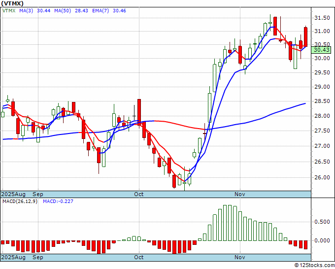This screenshot has width=335, height=269.
Task: Click the 31.50 price axis label
Action: pyautogui.click(x=322, y=18)
